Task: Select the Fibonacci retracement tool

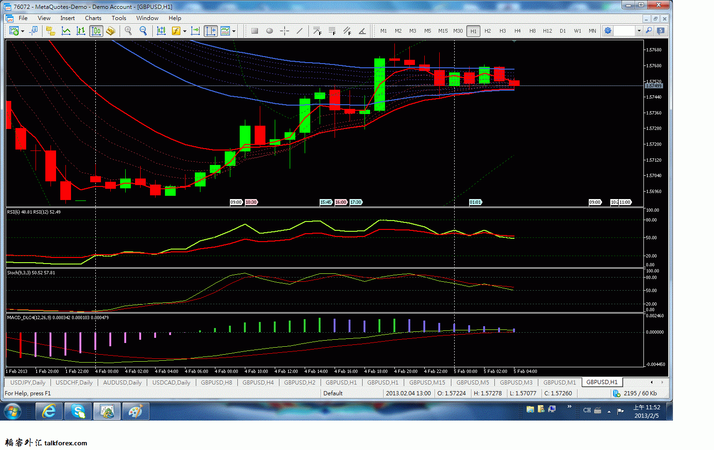Action: pos(317,31)
